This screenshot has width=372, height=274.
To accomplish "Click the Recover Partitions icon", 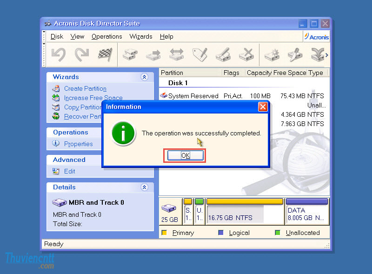I will 56,116.
